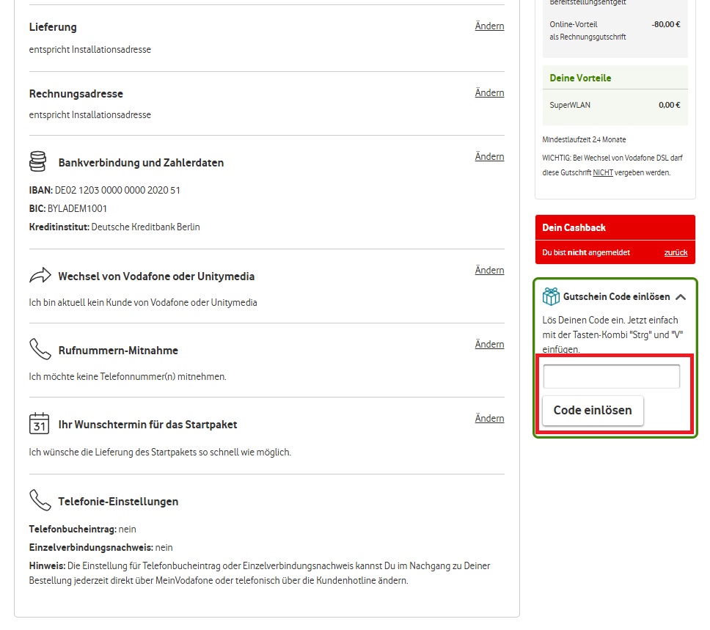Click the coins icon beside Bankverbindung und Zahlerdaten
This screenshot has width=710, height=630.
[x=39, y=162]
